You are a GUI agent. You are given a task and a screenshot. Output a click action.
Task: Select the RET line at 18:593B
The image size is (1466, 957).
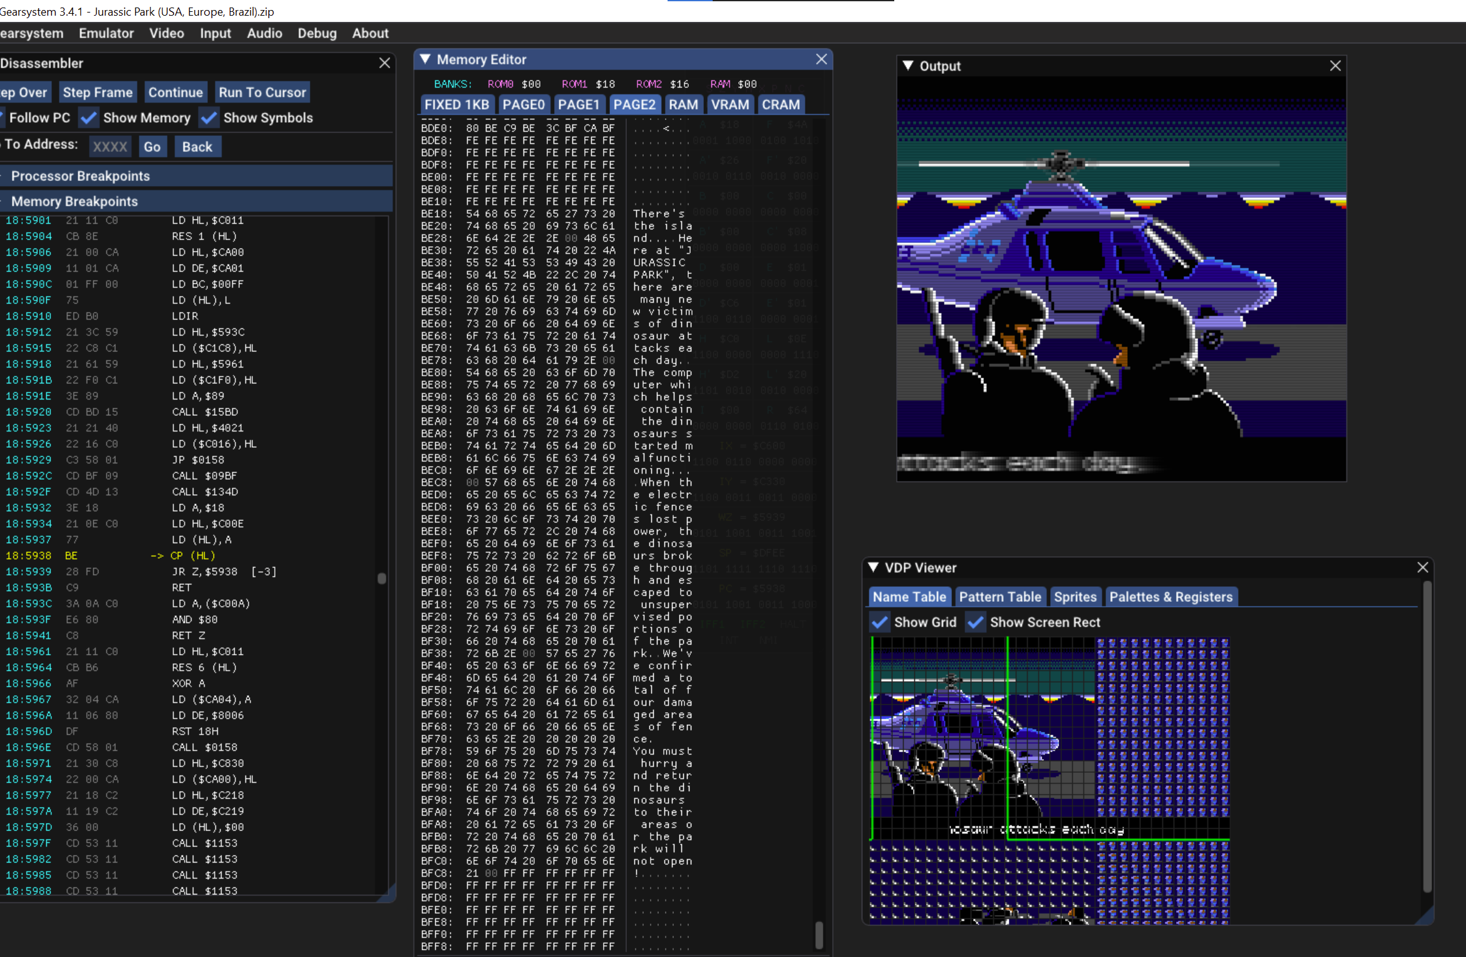[188, 587]
